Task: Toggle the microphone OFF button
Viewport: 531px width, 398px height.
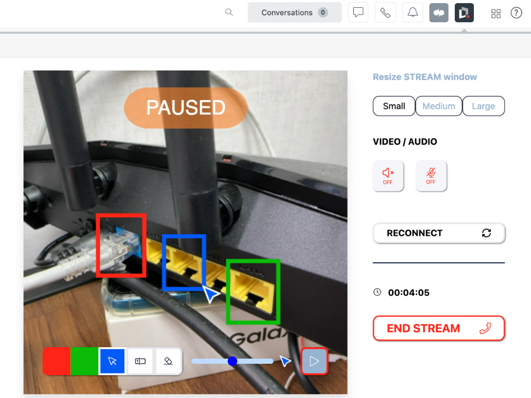Action: point(431,176)
